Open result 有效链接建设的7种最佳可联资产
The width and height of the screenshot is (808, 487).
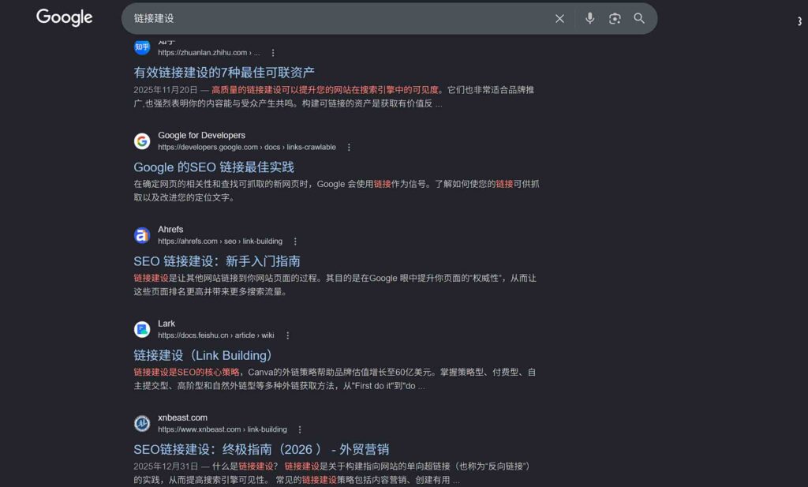224,73
